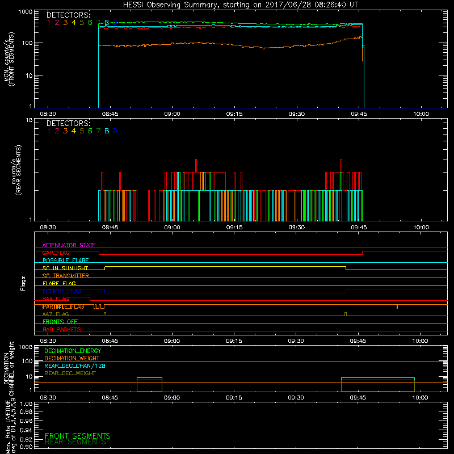Click the SC_IN_SUNLIGHT flag label

[x=65, y=268]
